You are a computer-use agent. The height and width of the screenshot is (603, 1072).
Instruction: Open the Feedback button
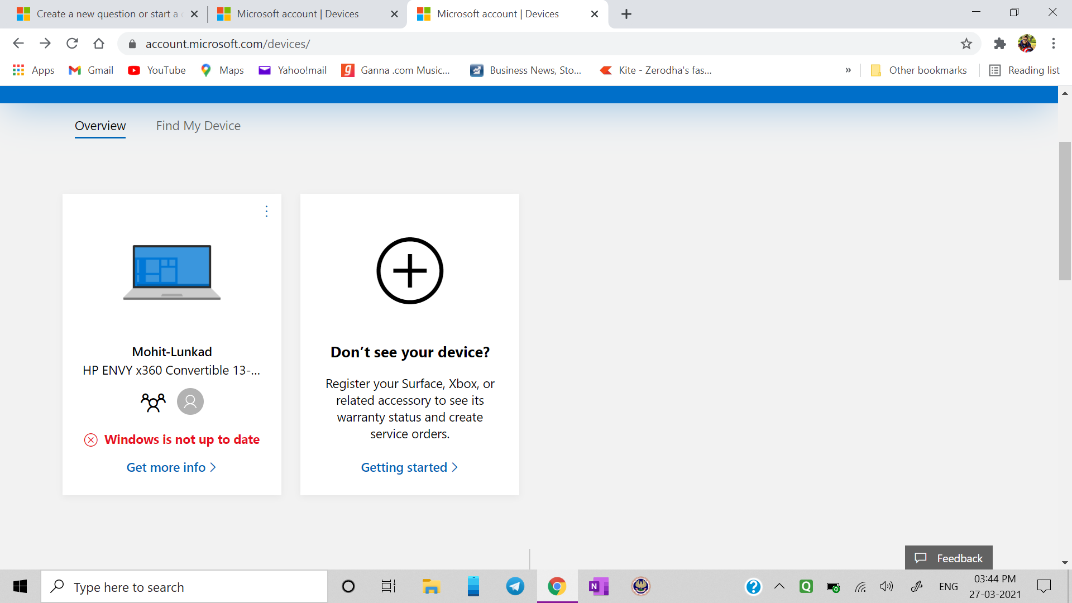click(x=949, y=558)
